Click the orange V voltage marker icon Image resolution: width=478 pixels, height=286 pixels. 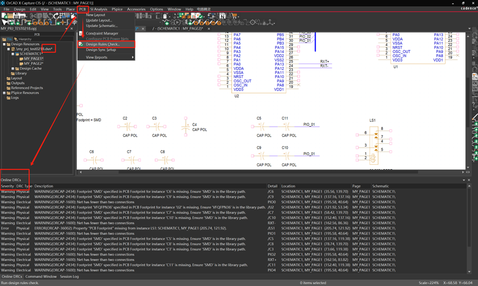pos(196,23)
